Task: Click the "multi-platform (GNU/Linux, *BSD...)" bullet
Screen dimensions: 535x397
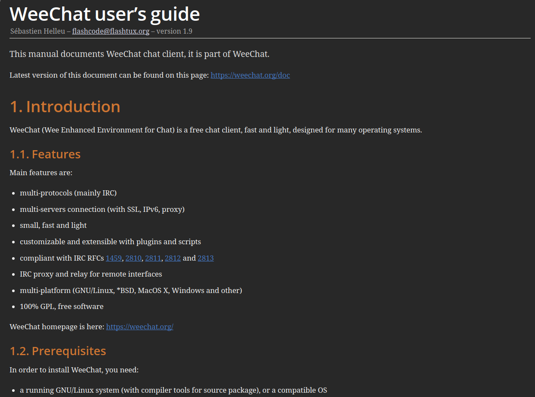Action: pyautogui.click(x=131, y=290)
